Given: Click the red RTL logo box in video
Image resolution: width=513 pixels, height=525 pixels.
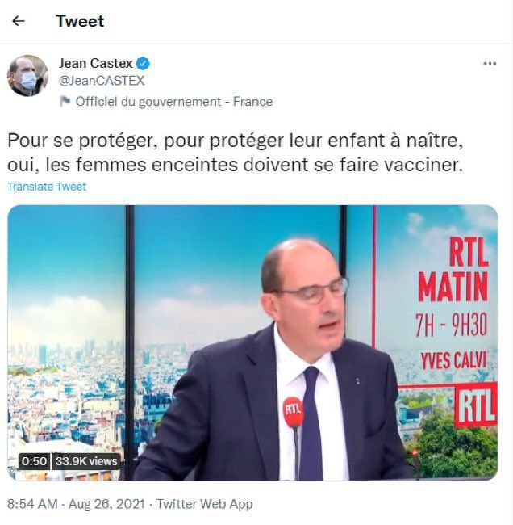Looking at the screenshot, I should pos(476,405).
